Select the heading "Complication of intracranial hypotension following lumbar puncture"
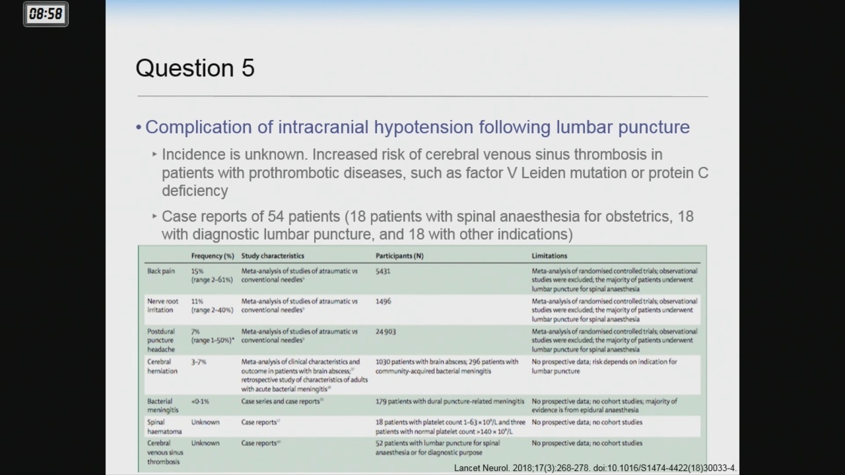 (417, 127)
